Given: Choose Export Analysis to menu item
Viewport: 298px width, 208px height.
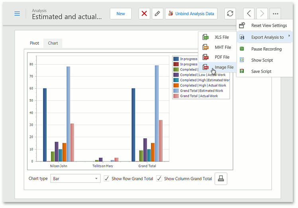Looking at the screenshot, I should click(x=265, y=37).
